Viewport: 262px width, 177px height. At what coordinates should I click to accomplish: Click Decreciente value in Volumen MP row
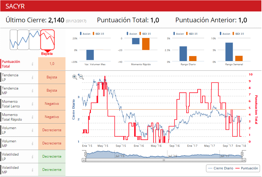coord(52,143)
